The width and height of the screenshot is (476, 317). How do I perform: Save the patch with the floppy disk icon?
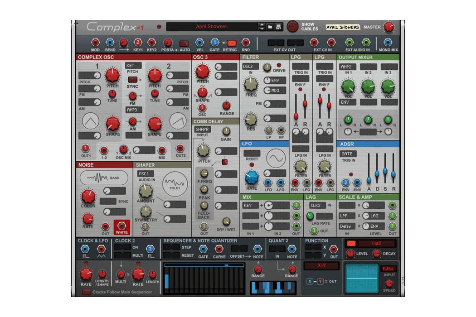278,27
